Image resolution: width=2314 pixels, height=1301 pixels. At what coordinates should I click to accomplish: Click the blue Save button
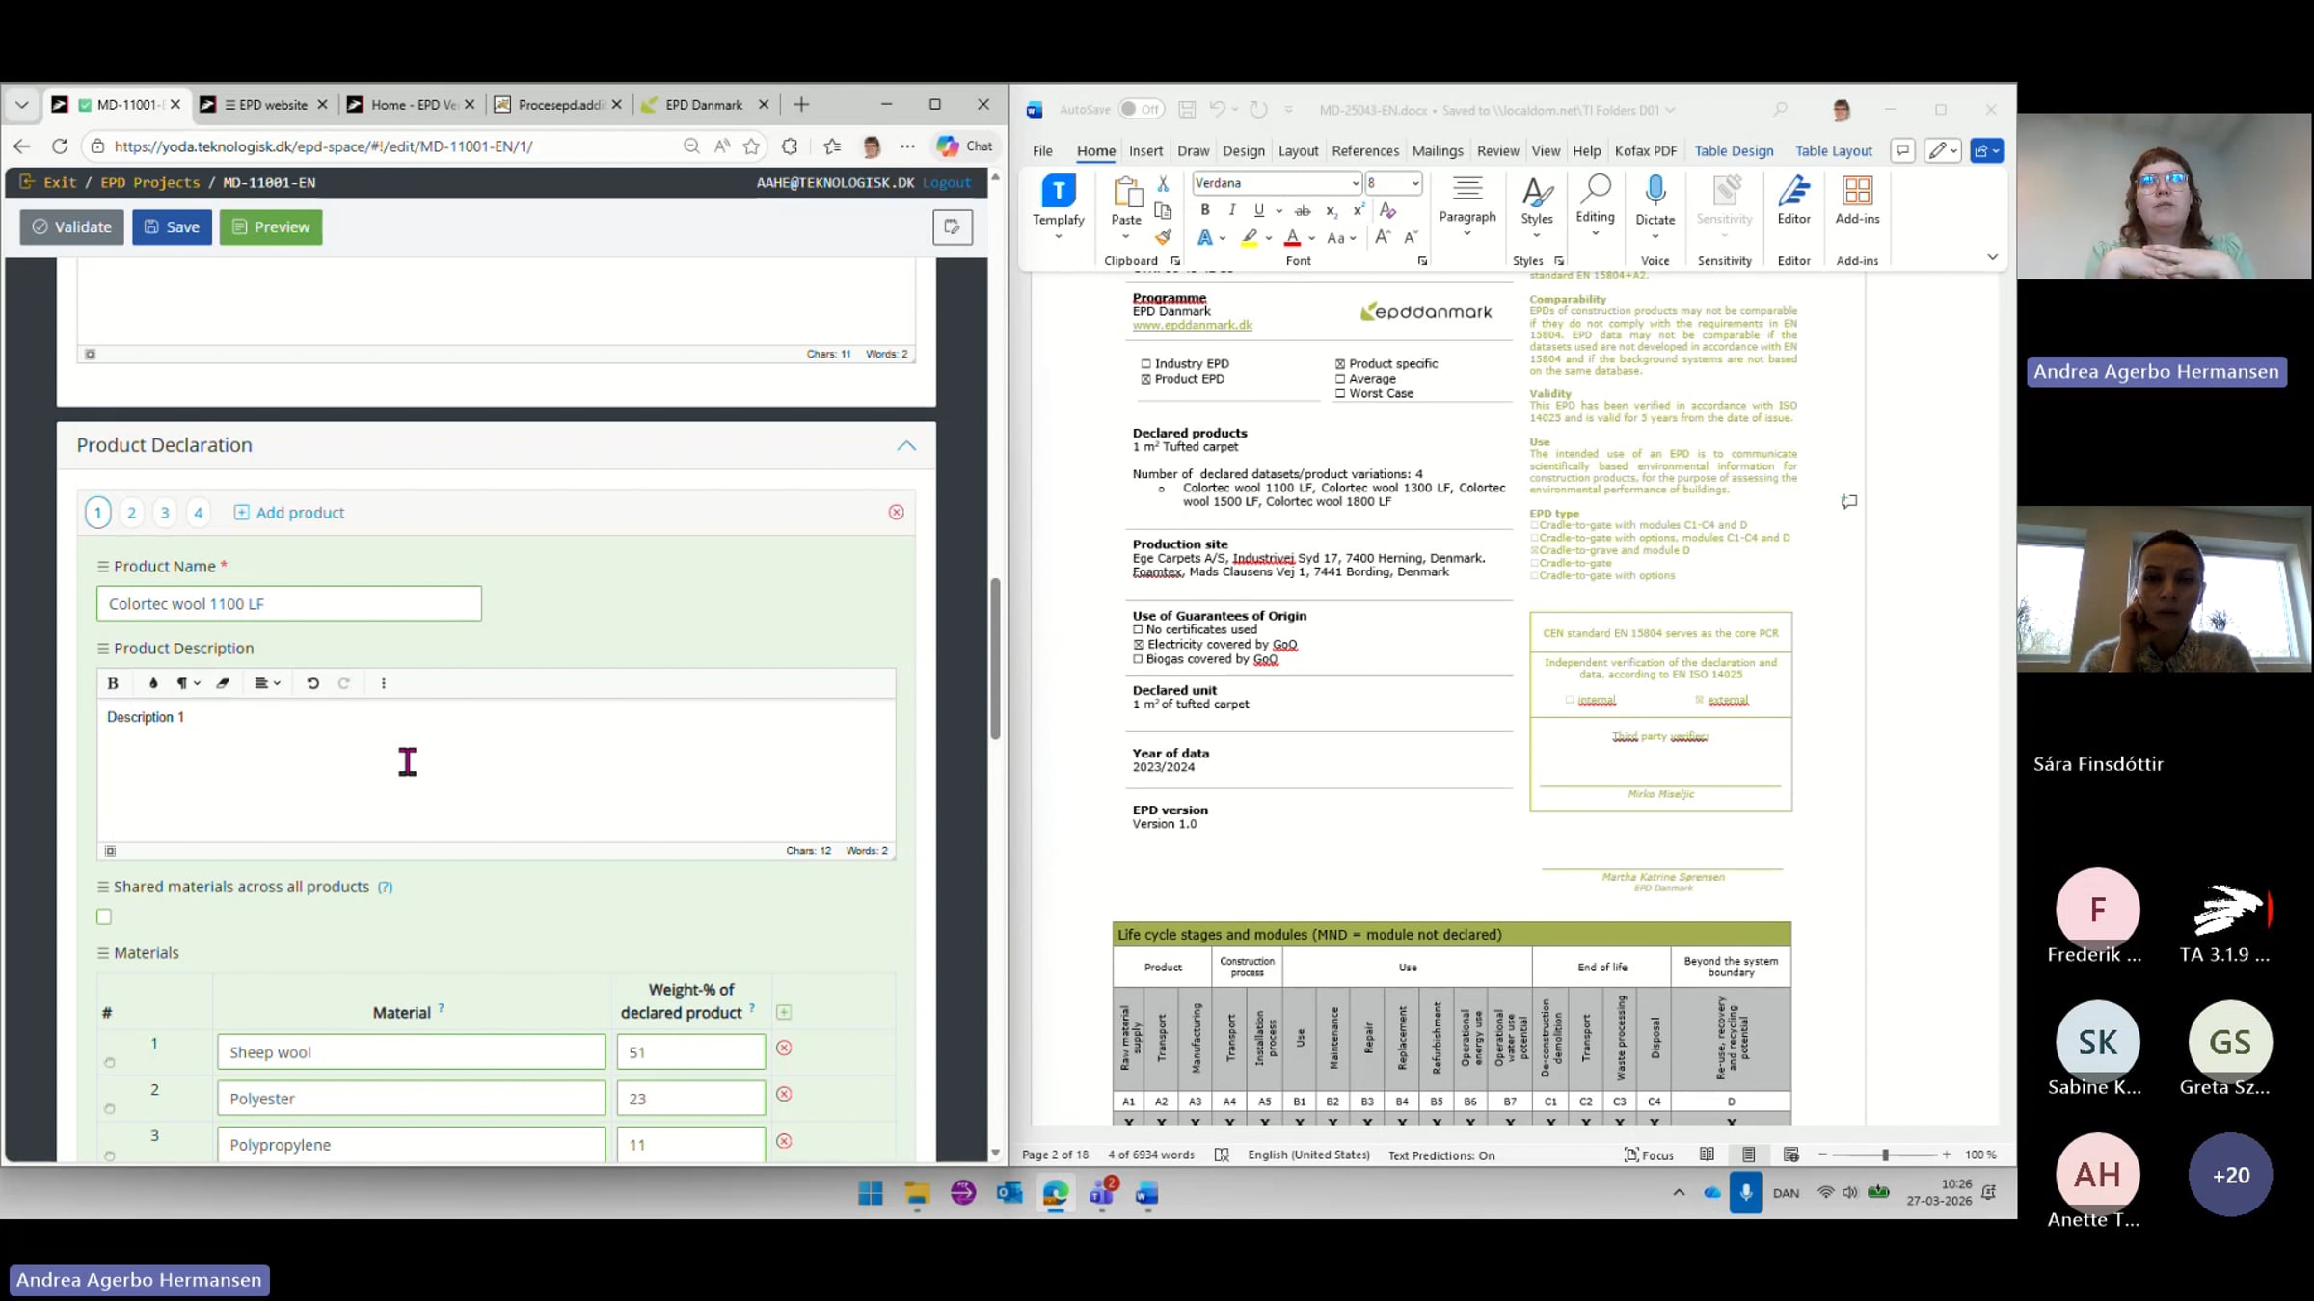(x=172, y=227)
